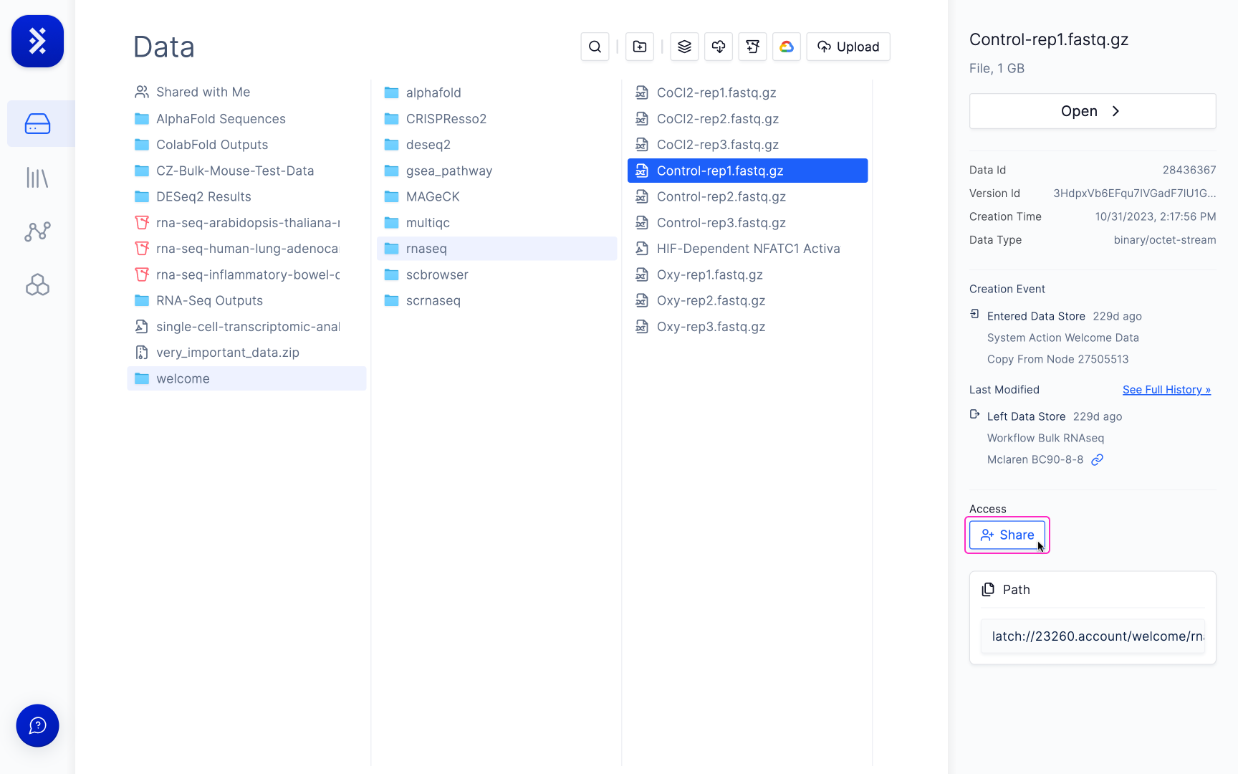Open the DESeq2 Results folder
This screenshot has height=774, width=1238.
246,196
